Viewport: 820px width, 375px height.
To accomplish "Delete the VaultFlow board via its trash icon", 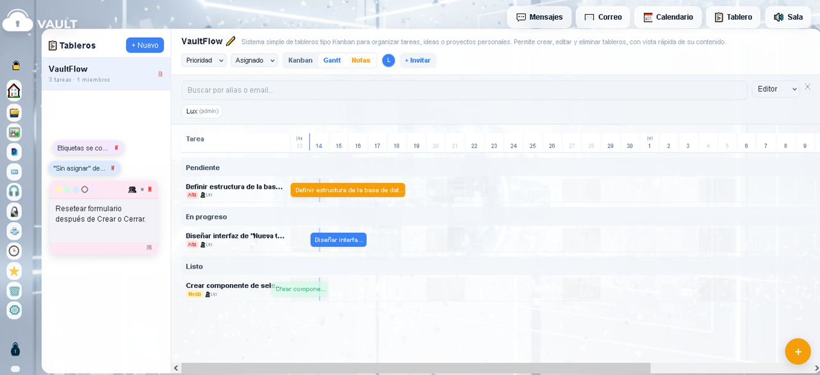I will [160, 74].
